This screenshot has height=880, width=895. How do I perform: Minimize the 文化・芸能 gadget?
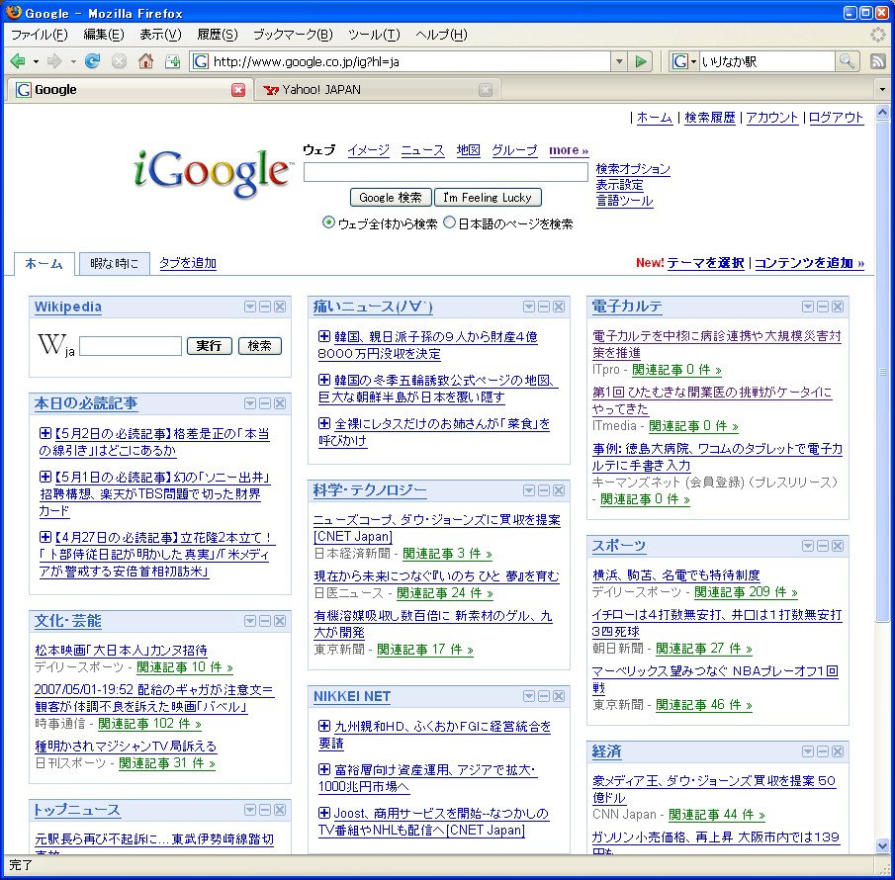(x=265, y=621)
